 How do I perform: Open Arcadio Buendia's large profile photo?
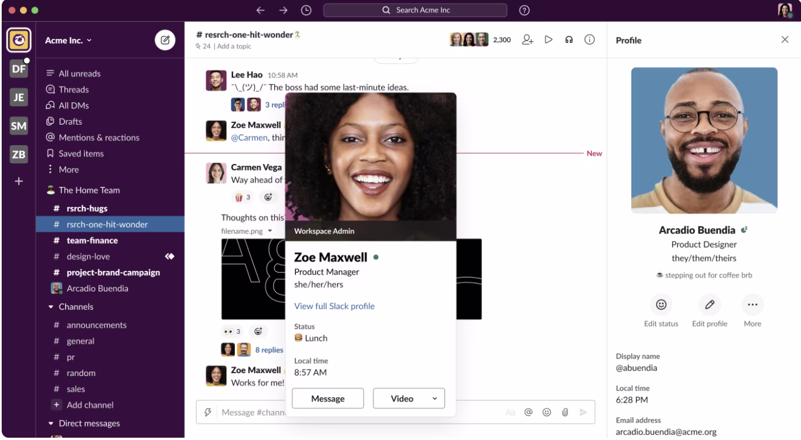click(x=704, y=140)
